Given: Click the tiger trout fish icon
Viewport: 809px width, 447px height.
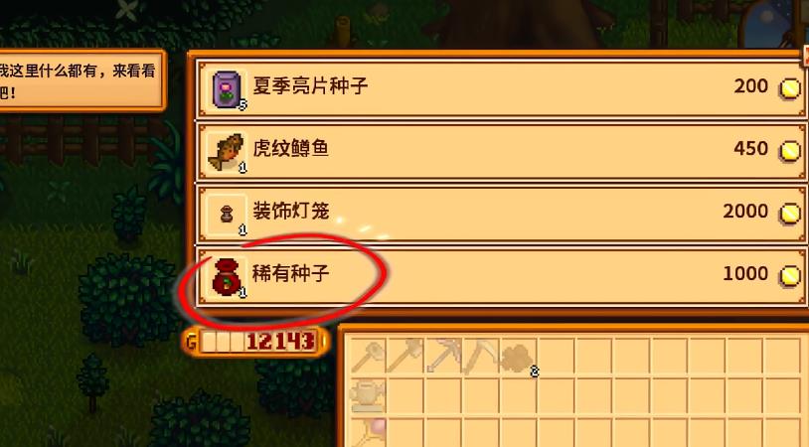Looking at the screenshot, I should [x=227, y=152].
